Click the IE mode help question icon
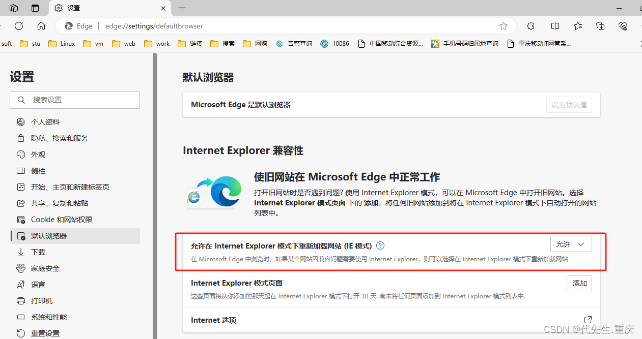This screenshot has width=642, height=339. tap(380, 245)
